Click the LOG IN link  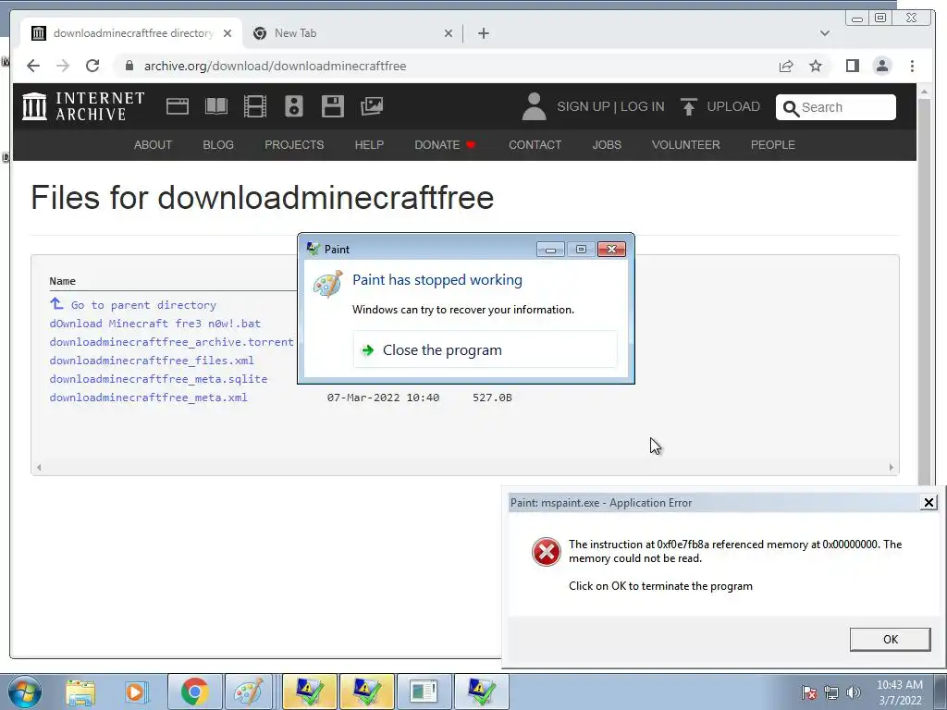[642, 107]
